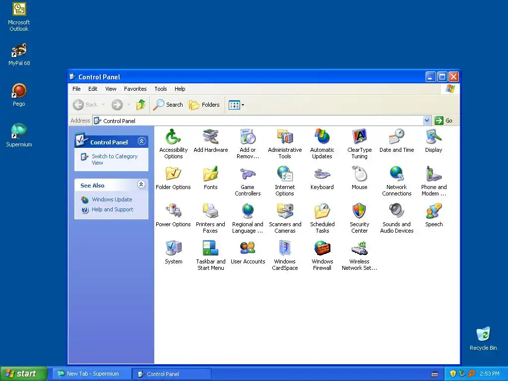Select the Folder Options icon
Image resolution: width=508 pixels, height=381 pixels.
[x=173, y=178]
